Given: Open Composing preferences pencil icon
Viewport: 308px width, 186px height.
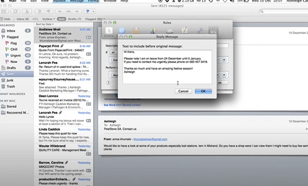Looking at the screenshot, I should (185, 31).
